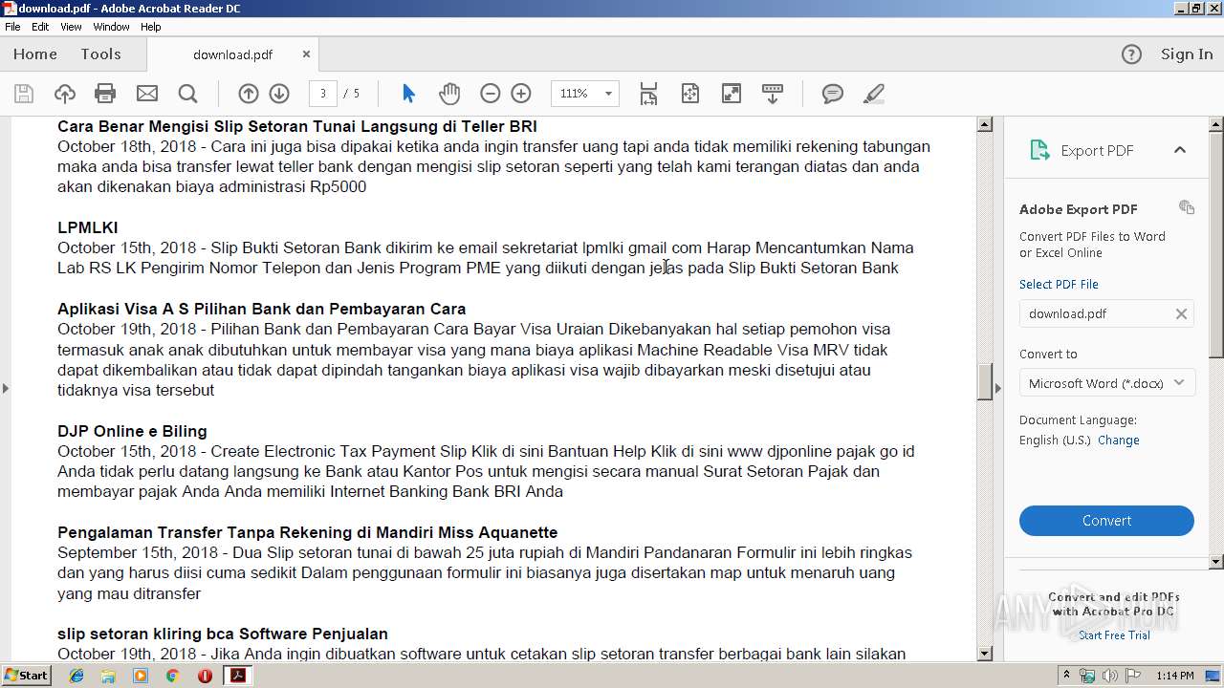Screen dimensions: 1224x688
Task: Expand the left navigation pane arrow
Action: (6, 388)
